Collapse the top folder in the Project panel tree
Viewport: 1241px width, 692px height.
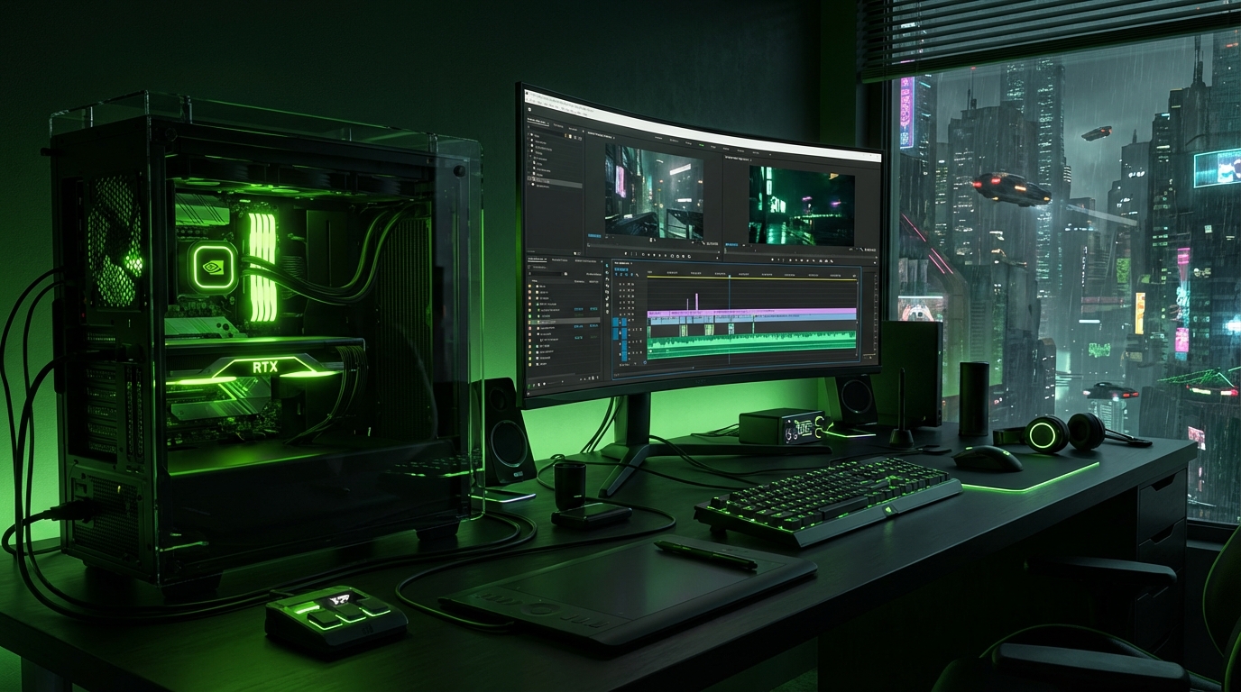pyautogui.click(x=529, y=135)
